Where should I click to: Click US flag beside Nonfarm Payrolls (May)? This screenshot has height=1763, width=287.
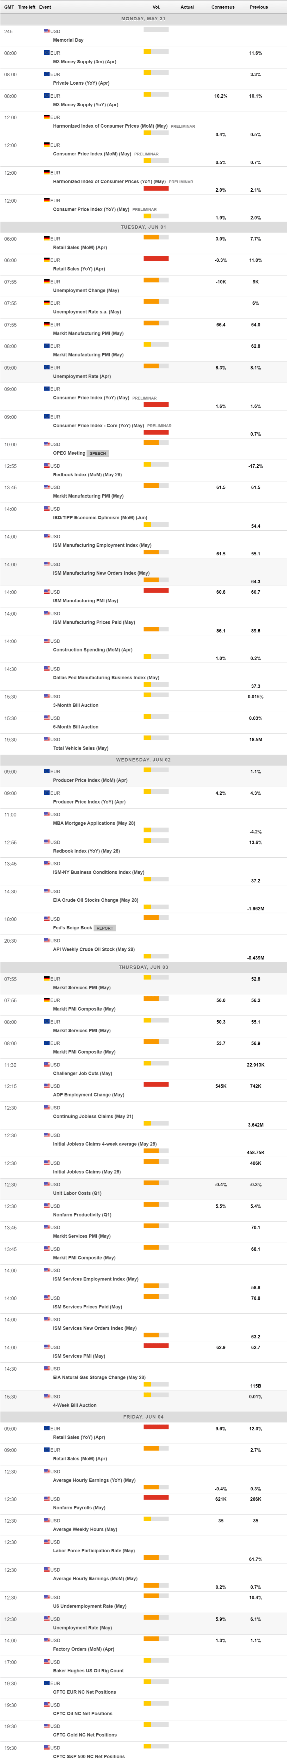tap(47, 1498)
